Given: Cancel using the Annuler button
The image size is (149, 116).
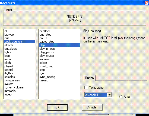Looking at the screenshot, I should pyautogui.click(x=92, y=107).
